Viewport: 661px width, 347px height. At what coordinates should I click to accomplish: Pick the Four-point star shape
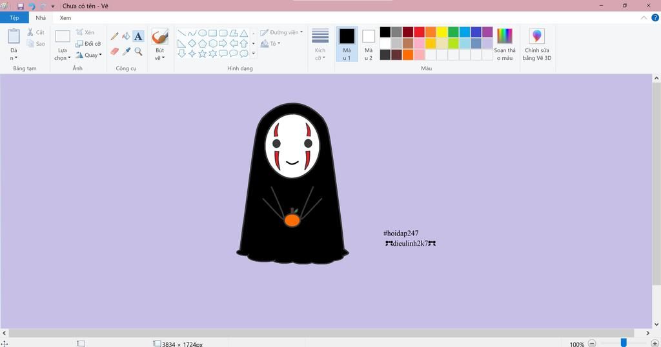pyautogui.click(x=192, y=54)
